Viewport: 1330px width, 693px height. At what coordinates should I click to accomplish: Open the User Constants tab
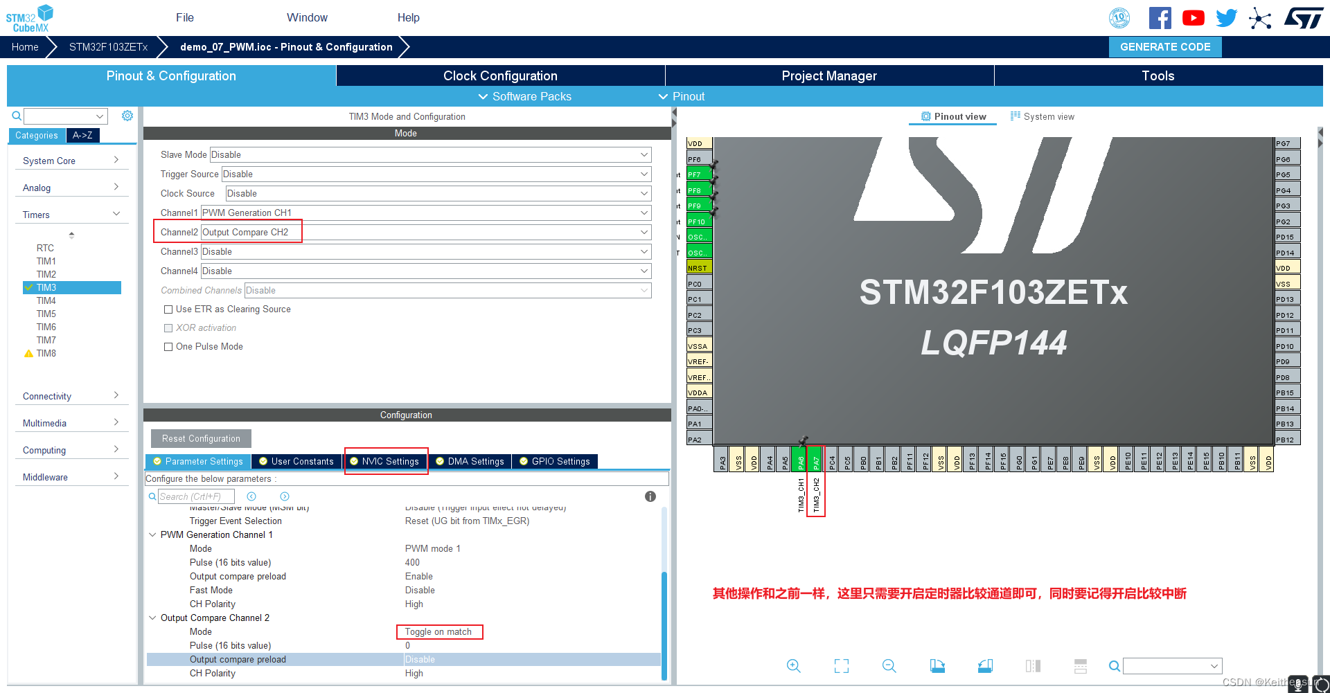pyautogui.click(x=296, y=461)
